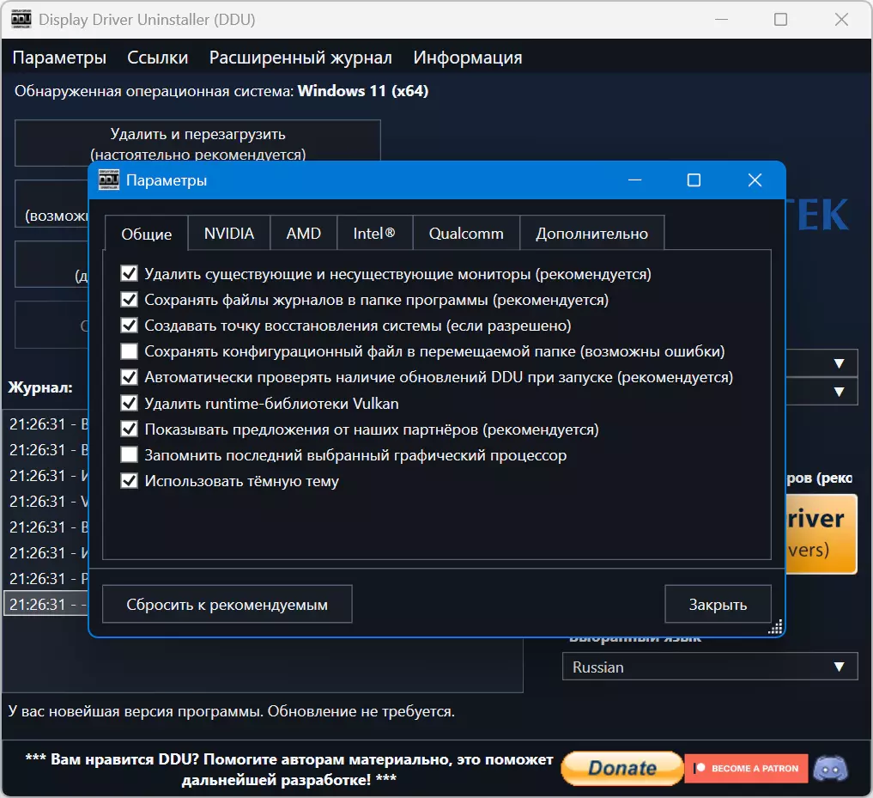Image resolution: width=873 pixels, height=798 pixels.
Task: Close the Параметры dialog with X
Action: coord(755,180)
